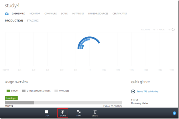Click the quick glance heading
This screenshot has height=119, width=179.
point(140,82)
